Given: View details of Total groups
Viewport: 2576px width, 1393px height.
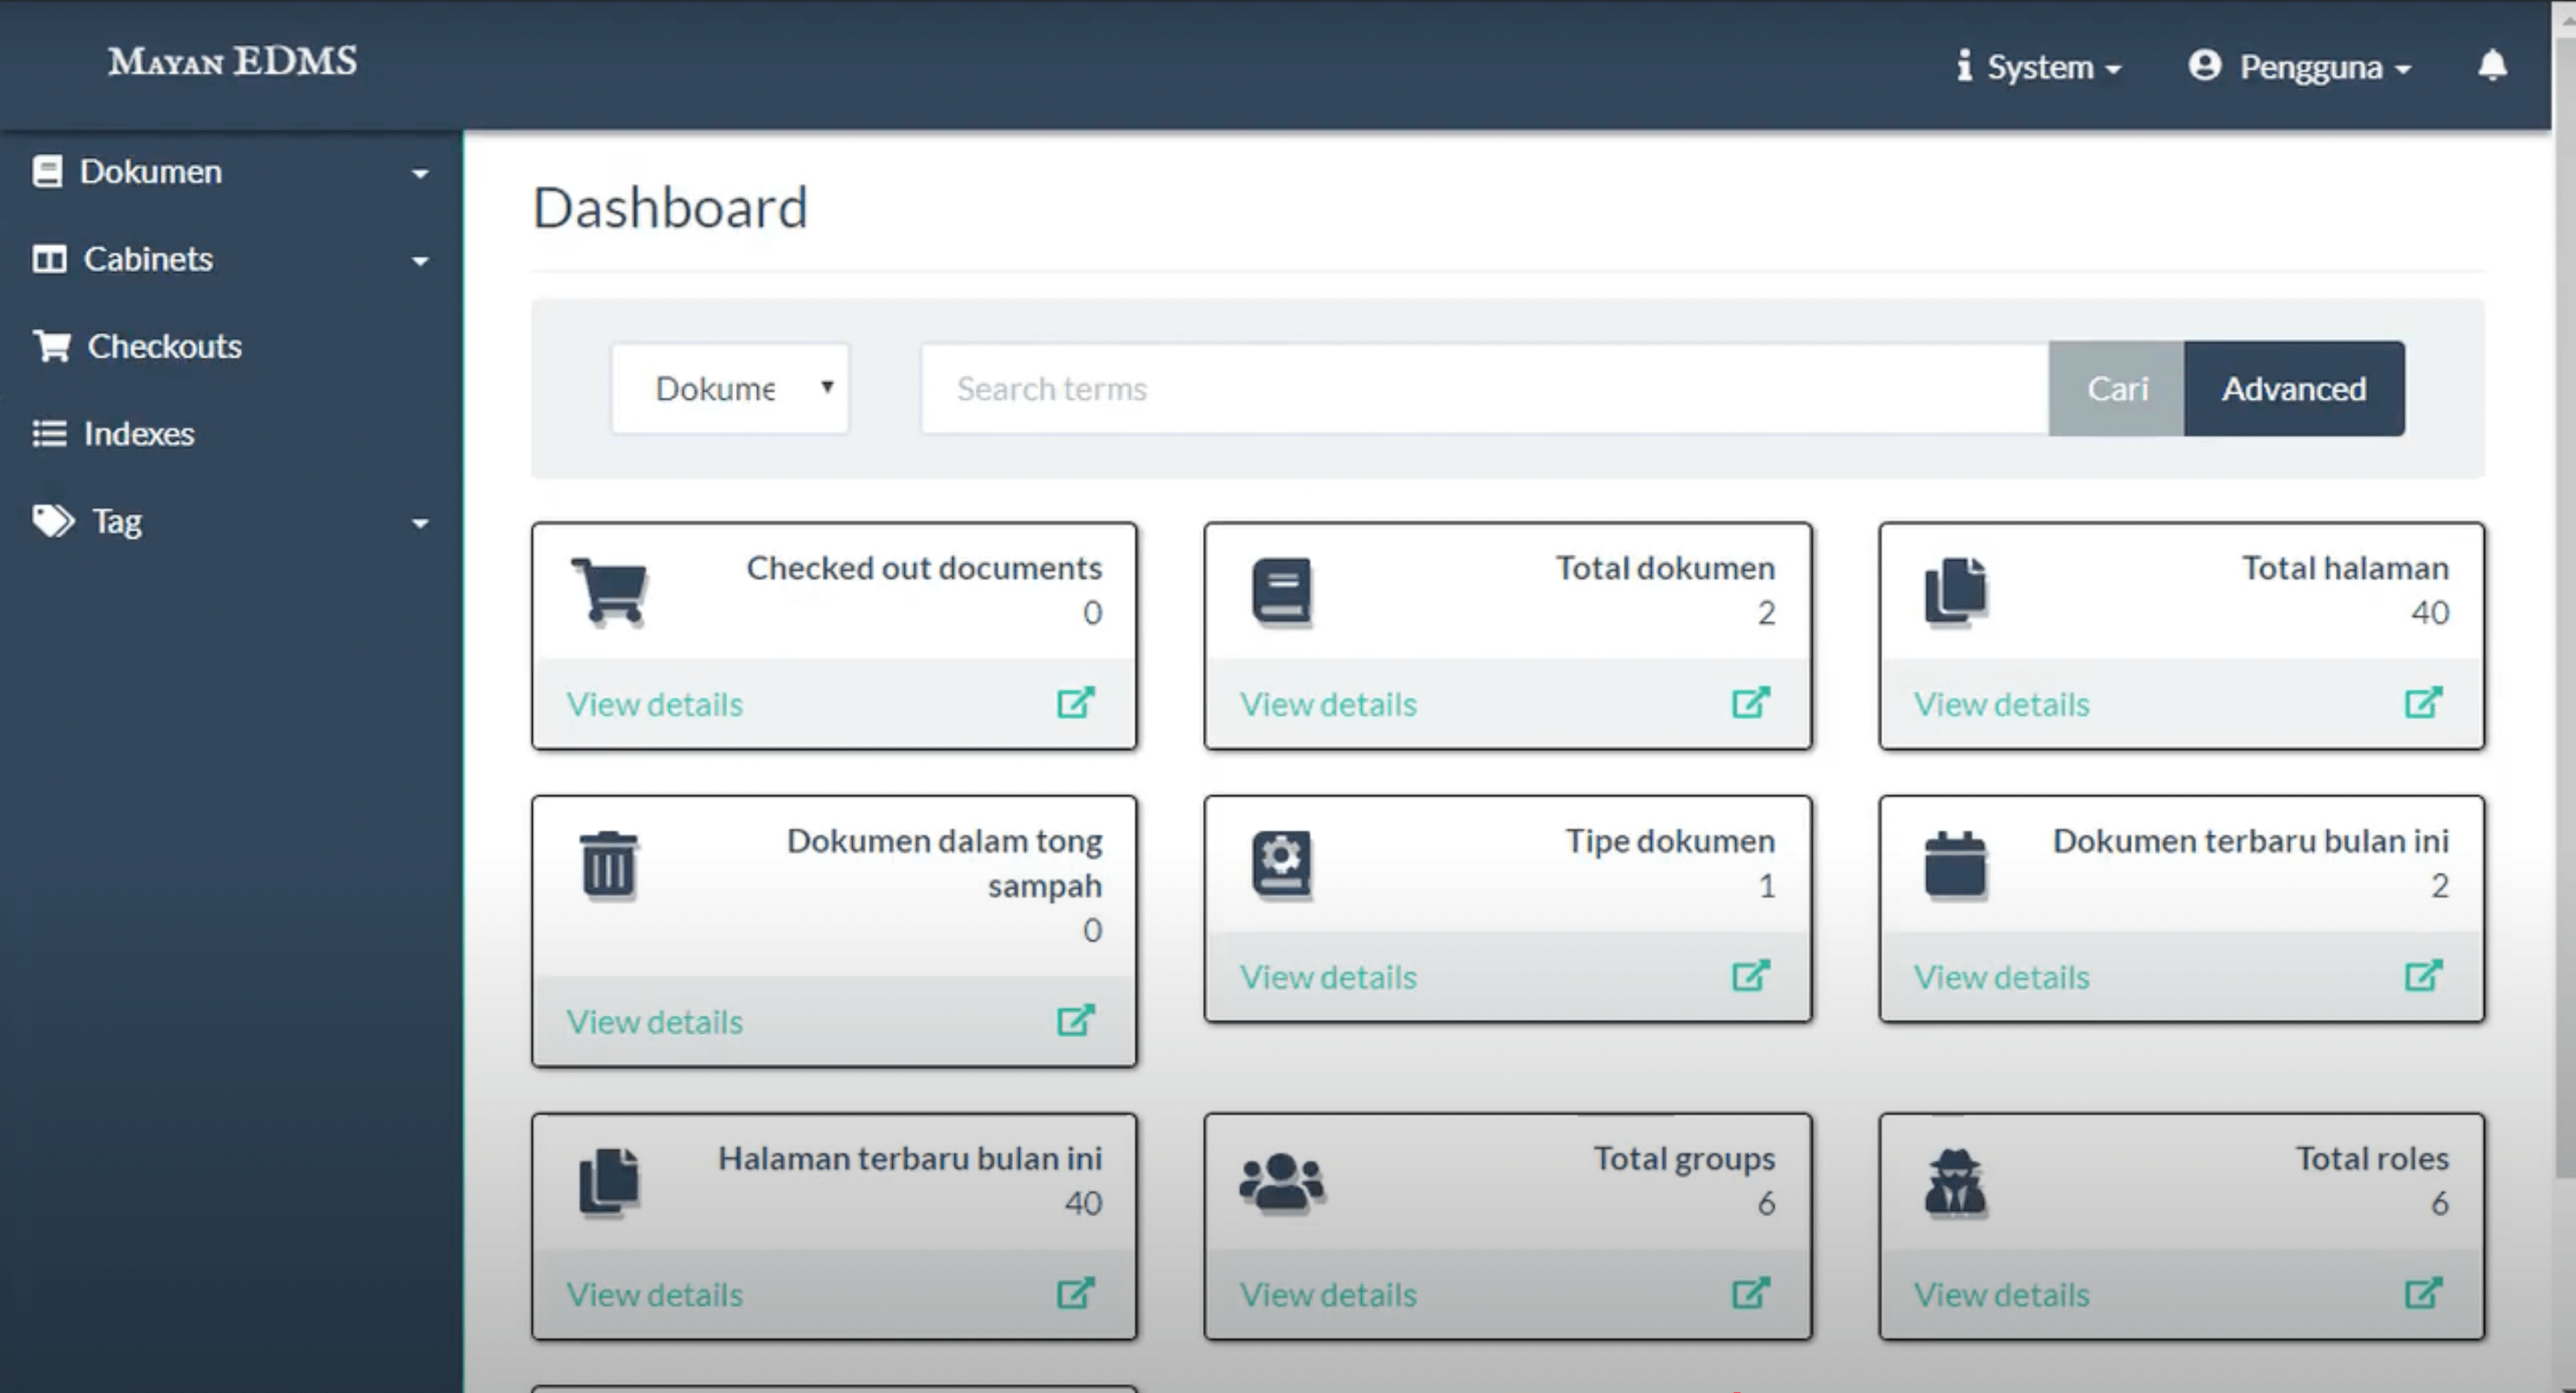Looking at the screenshot, I should pos(1328,1294).
